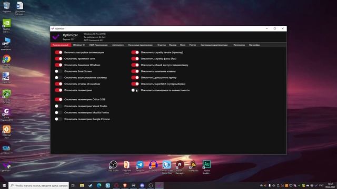Click the input language indicator in tray

click(321, 185)
